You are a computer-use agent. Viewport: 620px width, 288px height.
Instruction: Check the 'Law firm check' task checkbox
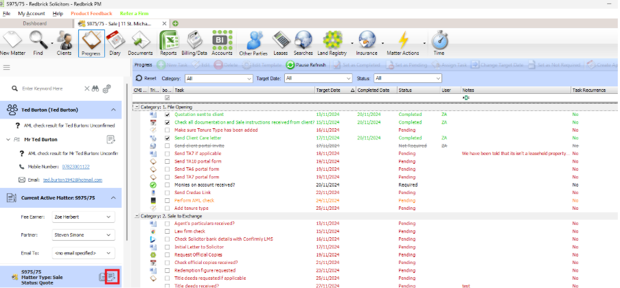(x=167, y=231)
